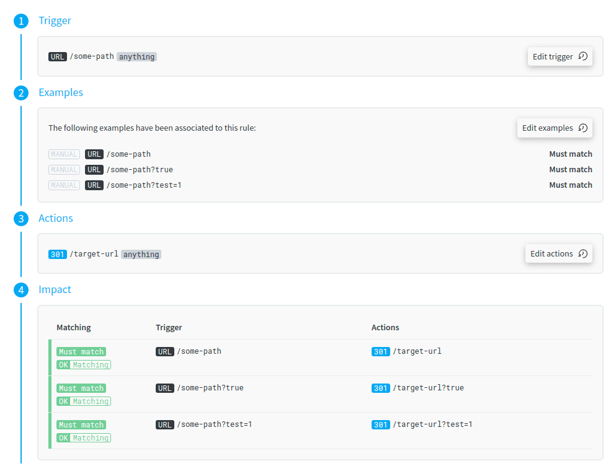
Task: Click '/some-path?test=1' trigger in Impact table
Action: pyautogui.click(x=215, y=424)
